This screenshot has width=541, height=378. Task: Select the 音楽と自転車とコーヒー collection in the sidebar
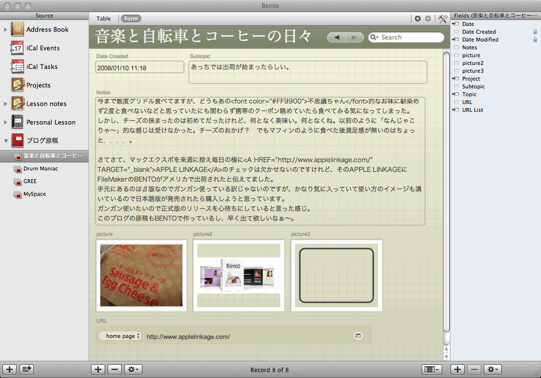click(44, 156)
